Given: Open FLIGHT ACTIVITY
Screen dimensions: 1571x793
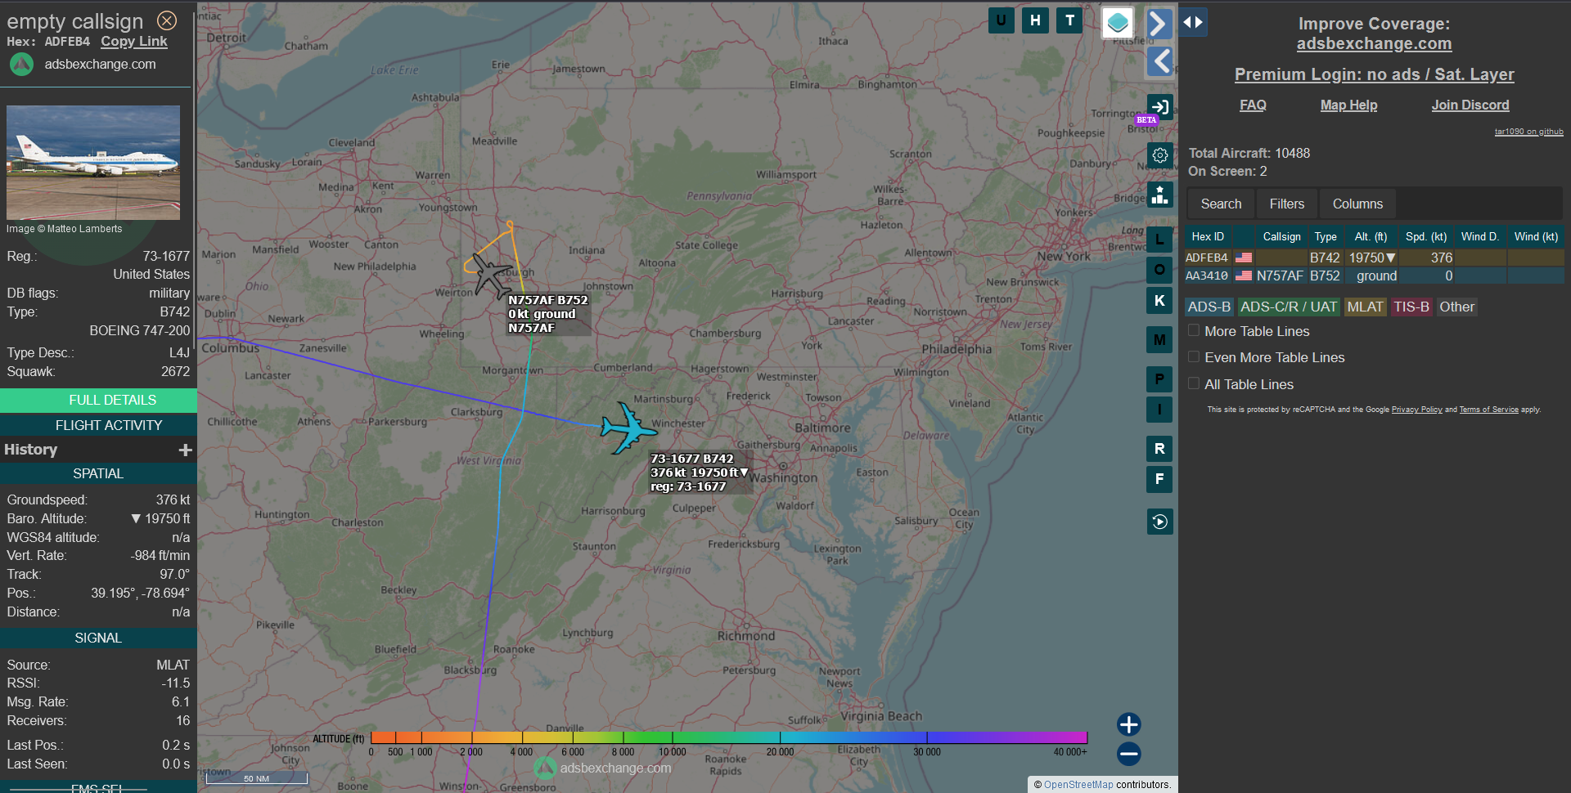Looking at the screenshot, I should pyautogui.click(x=98, y=425).
